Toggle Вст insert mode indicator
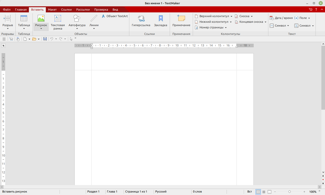The image size is (325, 195). click(250, 192)
